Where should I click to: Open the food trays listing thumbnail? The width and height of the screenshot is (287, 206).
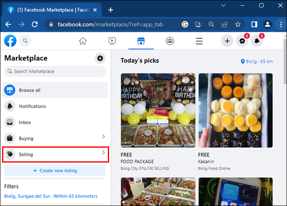[158, 192]
